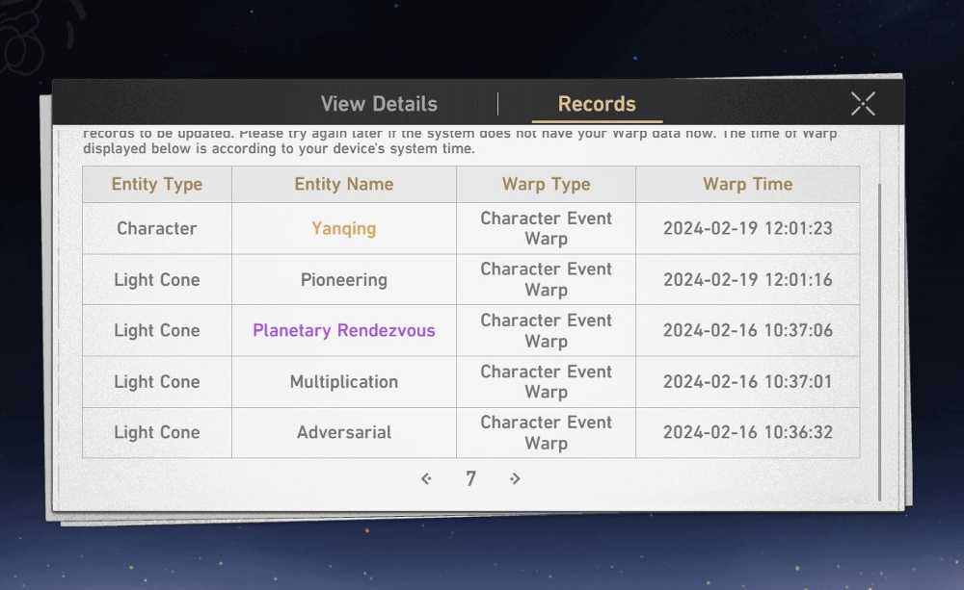The height and width of the screenshot is (590, 964).
Task: Go to the next records page arrow
Action: coord(515,478)
